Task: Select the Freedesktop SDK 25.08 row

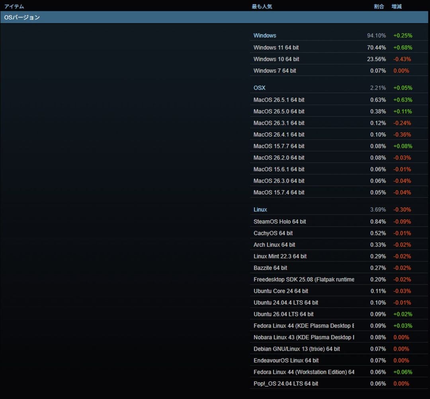Action: pyautogui.click(x=339, y=280)
